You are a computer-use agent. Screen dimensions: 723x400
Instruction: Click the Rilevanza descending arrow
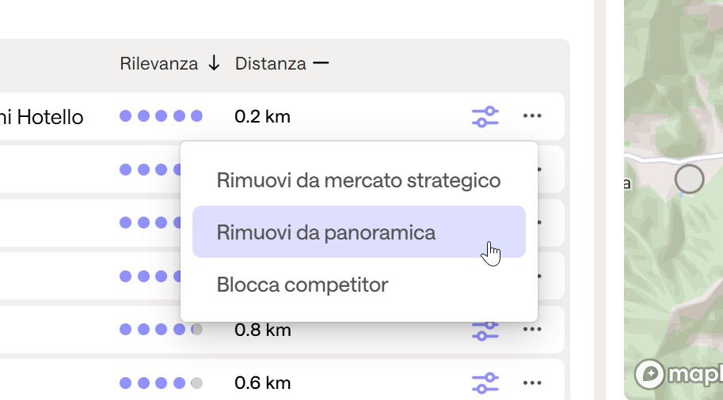click(x=214, y=64)
